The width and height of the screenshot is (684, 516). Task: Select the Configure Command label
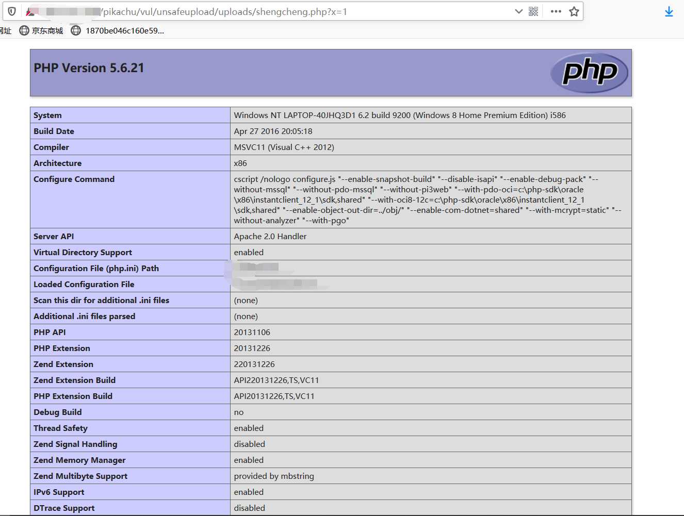coord(74,179)
